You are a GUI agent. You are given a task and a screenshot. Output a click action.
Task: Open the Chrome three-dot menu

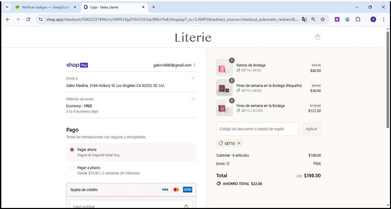pos(384,19)
